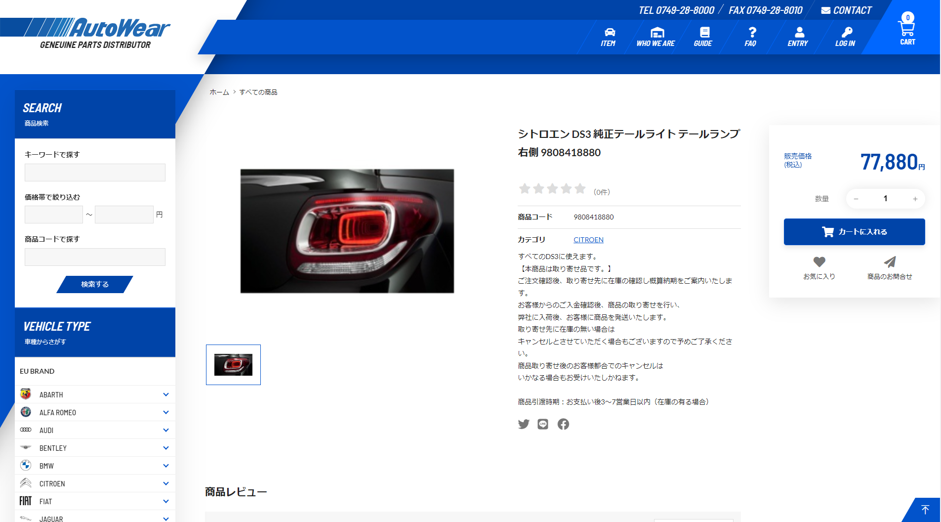Open the CITROEN category link
Screen dimensions: 941x522
pos(588,240)
